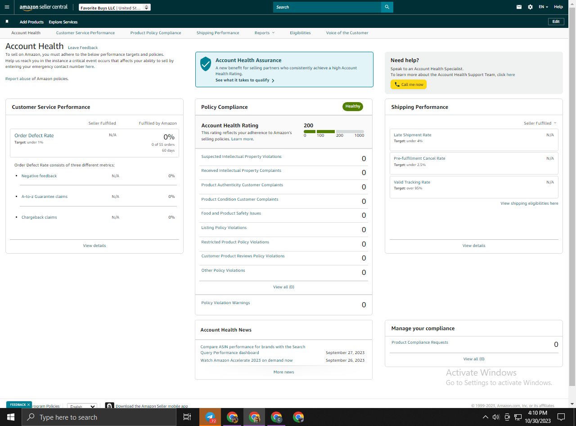Click Add Products in the top bar
Image resolution: width=576 pixels, height=426 pixels.
click(31, 22)
